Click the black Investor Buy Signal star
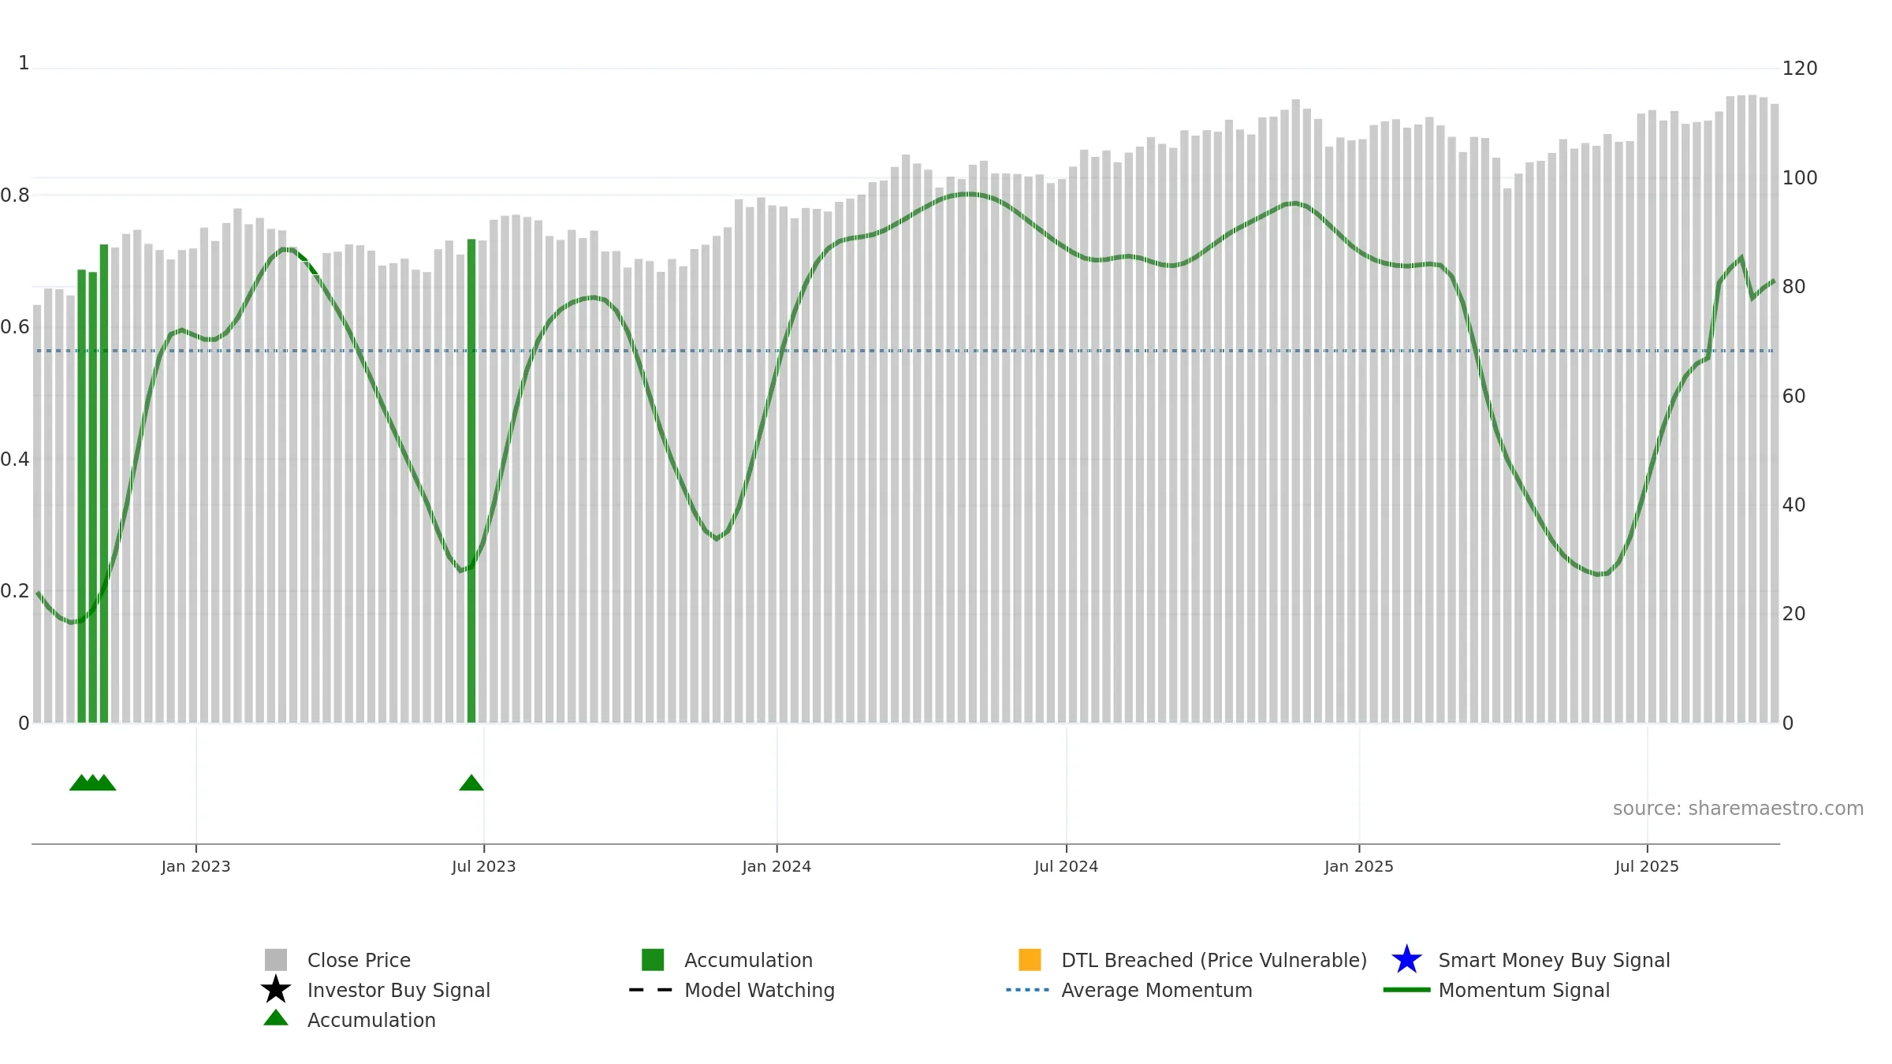Screen dimensions: 1892x1064 point(276,989)
